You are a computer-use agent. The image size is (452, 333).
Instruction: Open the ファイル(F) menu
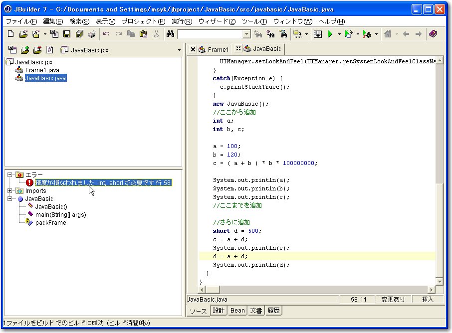click(x=21, y=21)
